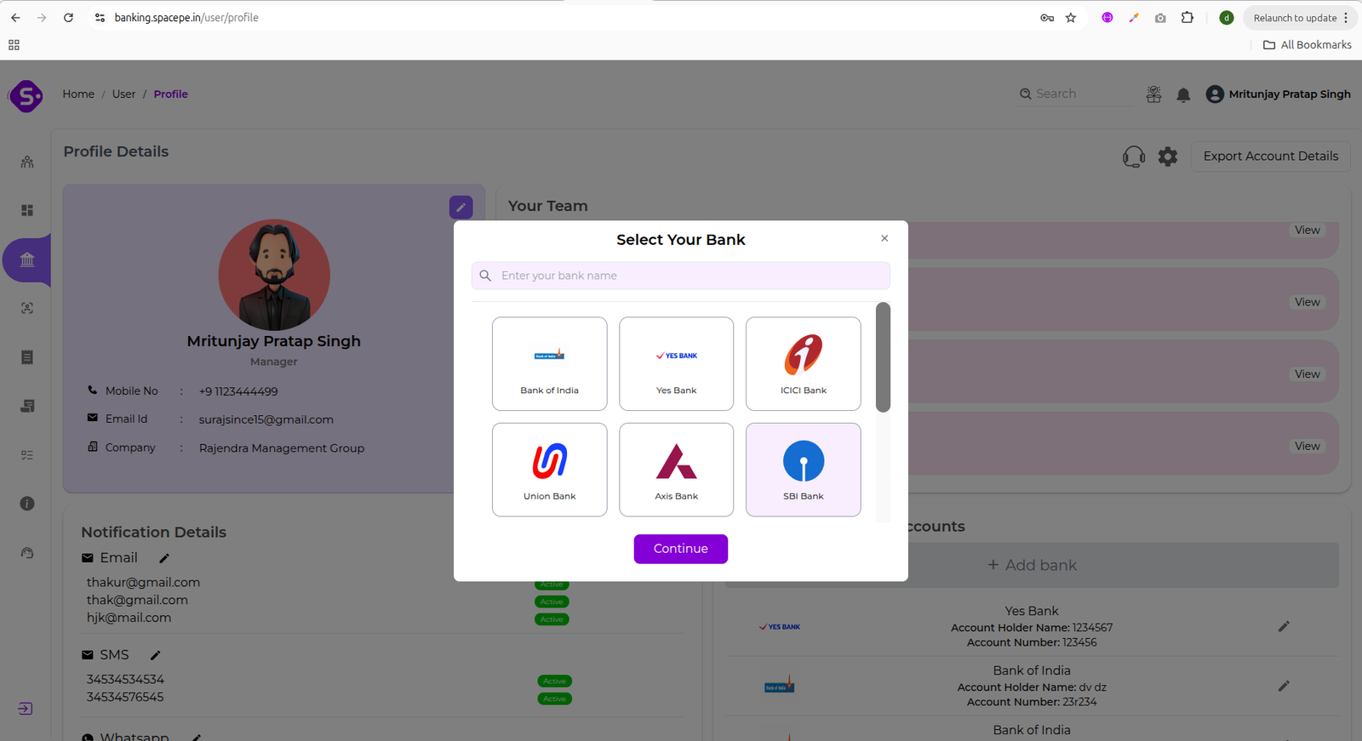Select the Bank of India tile

click(x=549, y=364)
